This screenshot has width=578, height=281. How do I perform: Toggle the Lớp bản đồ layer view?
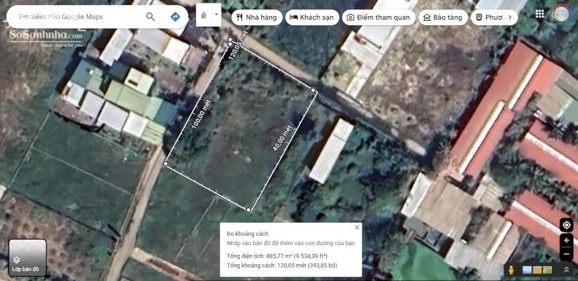pos(27,258)
